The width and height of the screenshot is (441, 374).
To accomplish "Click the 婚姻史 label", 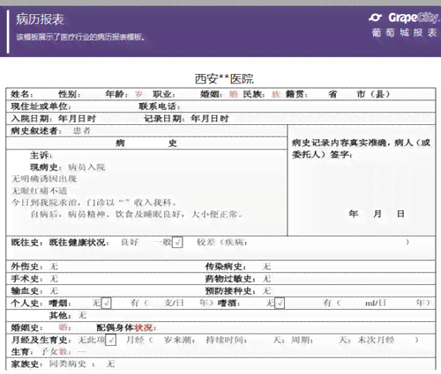I will 26,327.
